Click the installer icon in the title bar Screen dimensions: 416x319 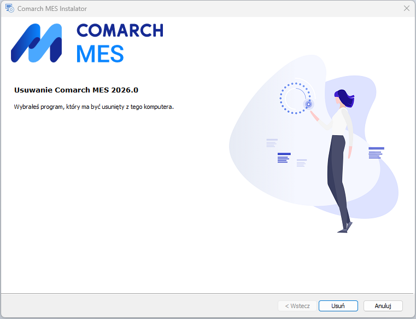click(x=9, y=9)
